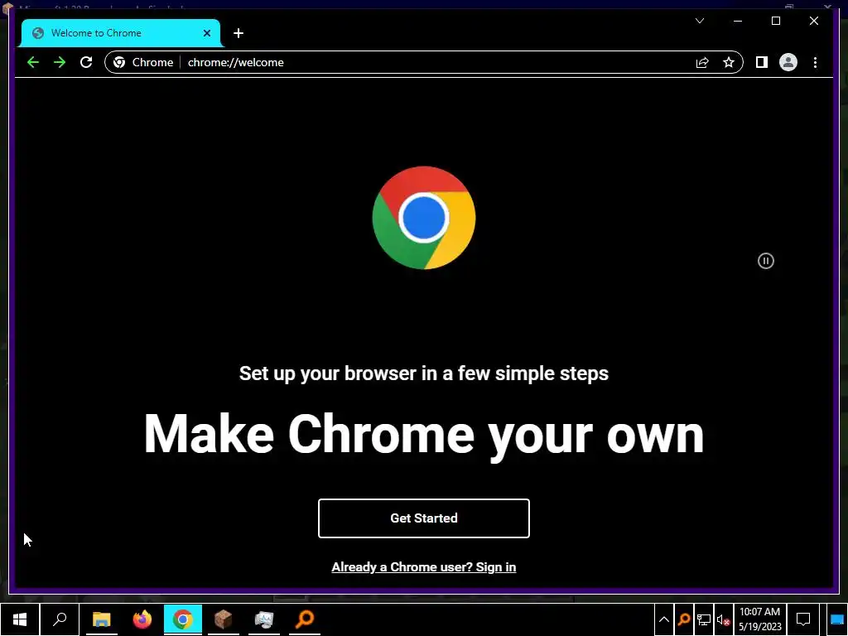Go back using the green back arrow
Image resolution: width=848 pixels, height=636 pixels.
(33, 62)
